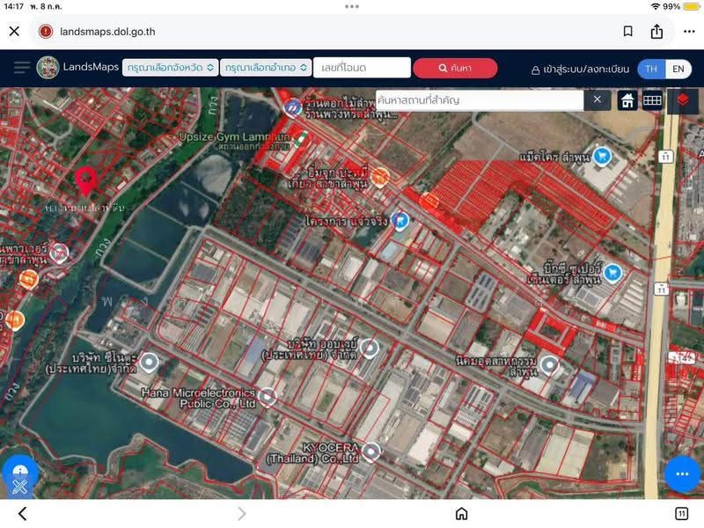Tap the Makro Lamphun shopping marker
This screenshot has height=528, width=704.
point(602,156)
